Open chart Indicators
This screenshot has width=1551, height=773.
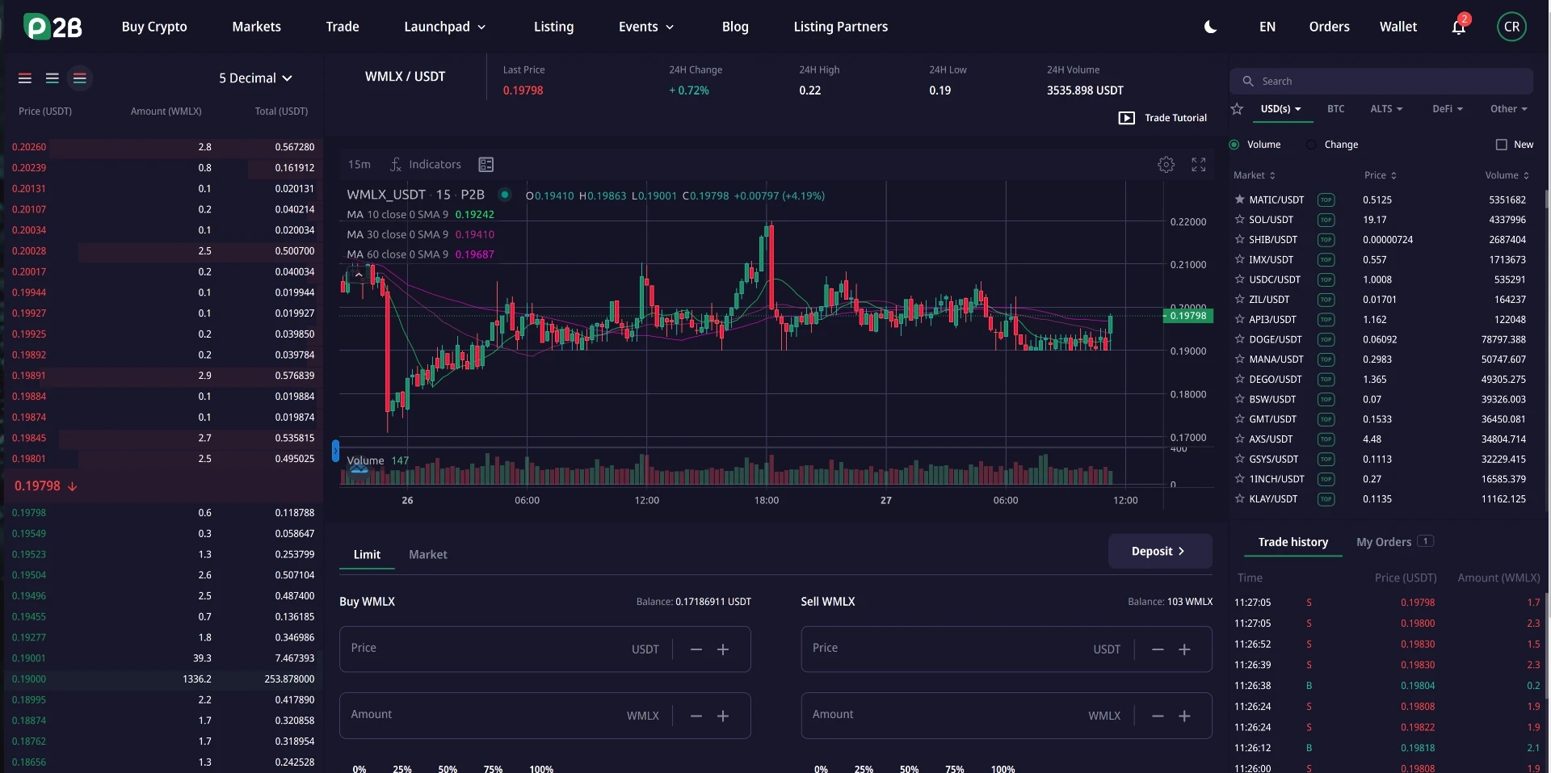click(426, 165)
